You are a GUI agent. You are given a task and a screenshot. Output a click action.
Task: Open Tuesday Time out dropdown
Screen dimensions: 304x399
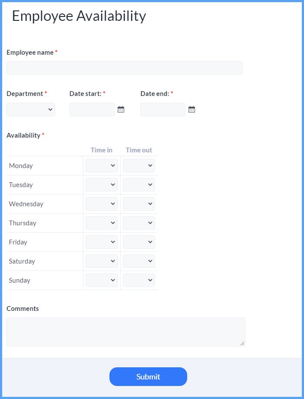tap(139, 185)
